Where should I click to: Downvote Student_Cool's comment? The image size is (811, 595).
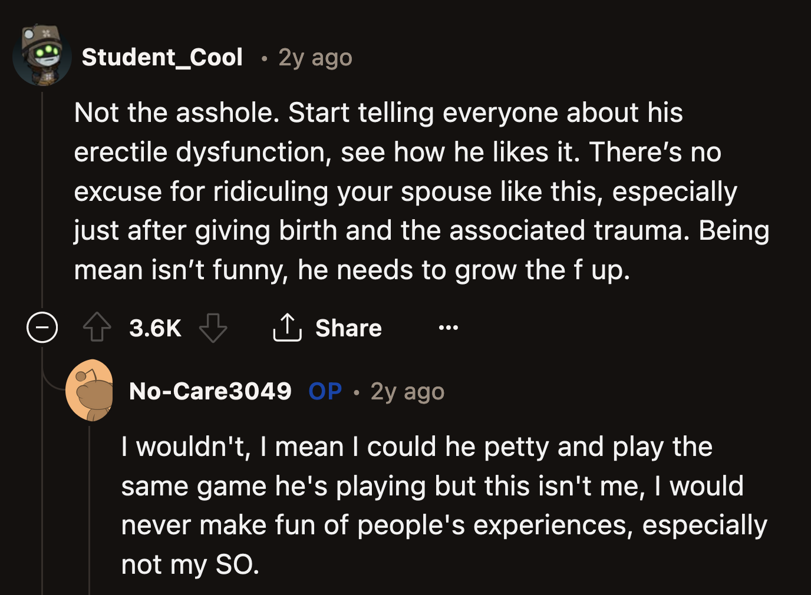pyautogui.click(x=213, y=329)
